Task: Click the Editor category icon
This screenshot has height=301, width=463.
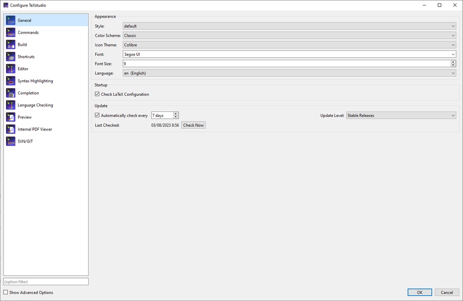Action: point(11,69)
